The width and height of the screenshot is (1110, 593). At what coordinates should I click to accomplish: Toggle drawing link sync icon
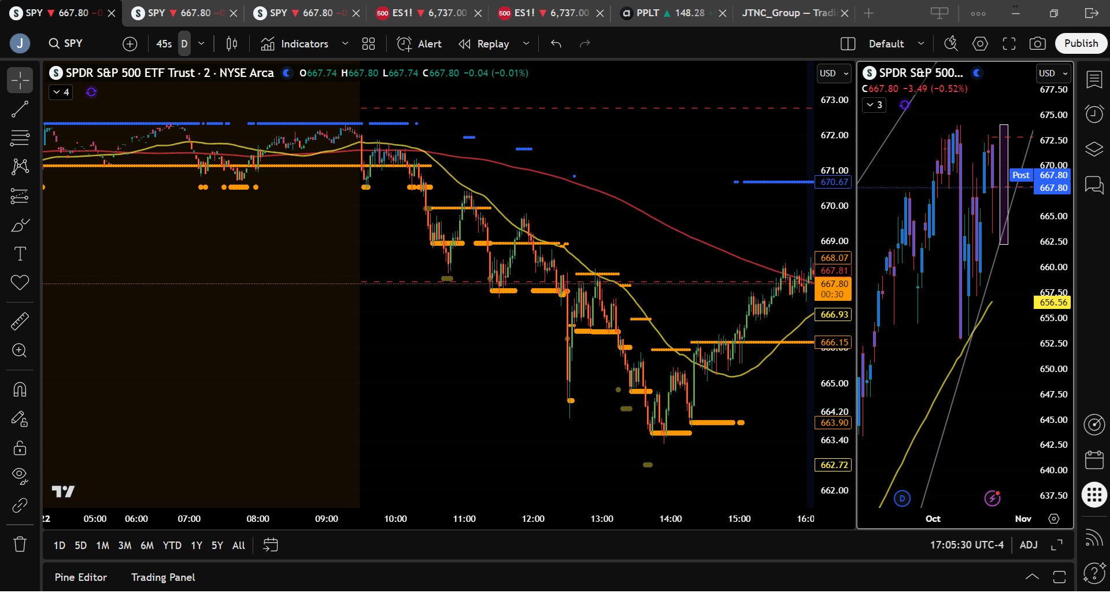tap(20, 506)
